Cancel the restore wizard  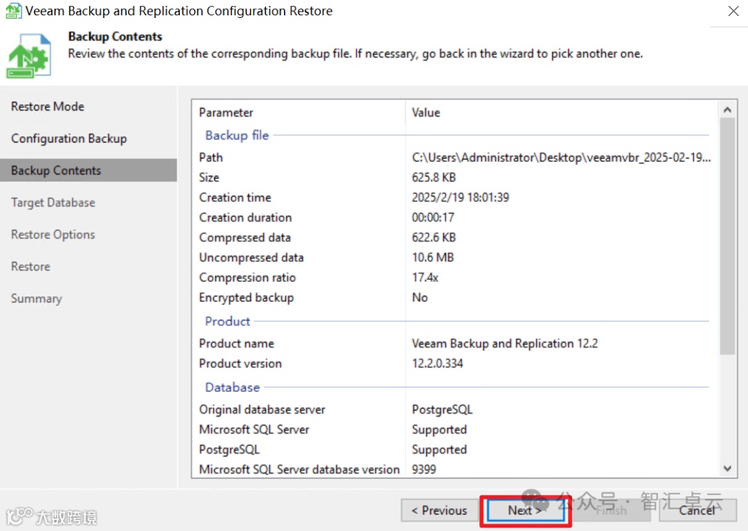point(697,510)
